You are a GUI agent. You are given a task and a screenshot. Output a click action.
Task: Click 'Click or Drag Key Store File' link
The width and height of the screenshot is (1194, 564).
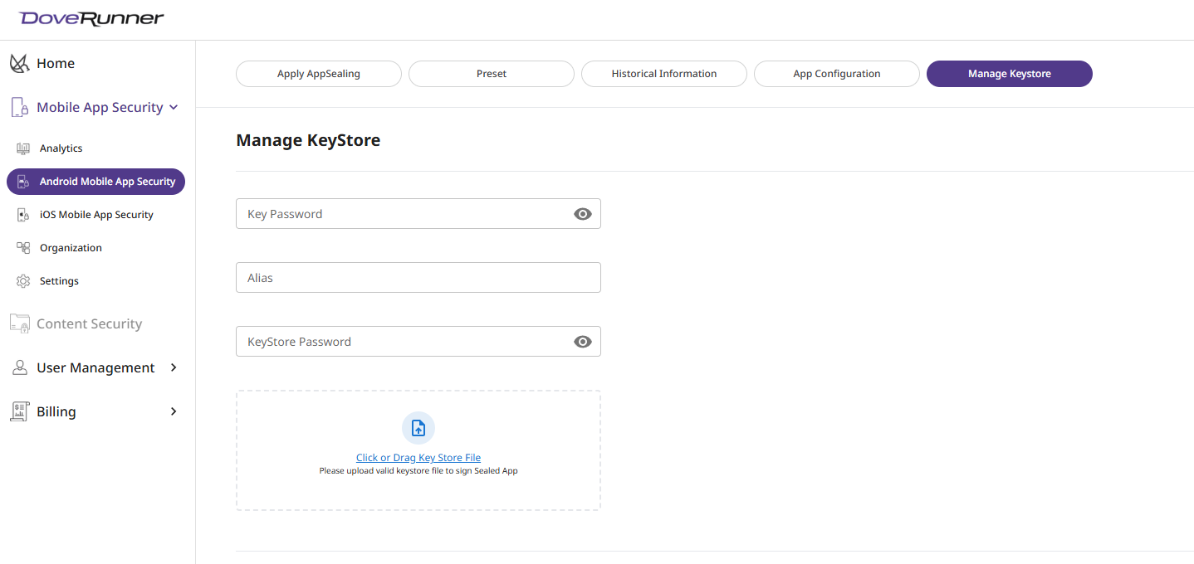(x=418, y=458)
